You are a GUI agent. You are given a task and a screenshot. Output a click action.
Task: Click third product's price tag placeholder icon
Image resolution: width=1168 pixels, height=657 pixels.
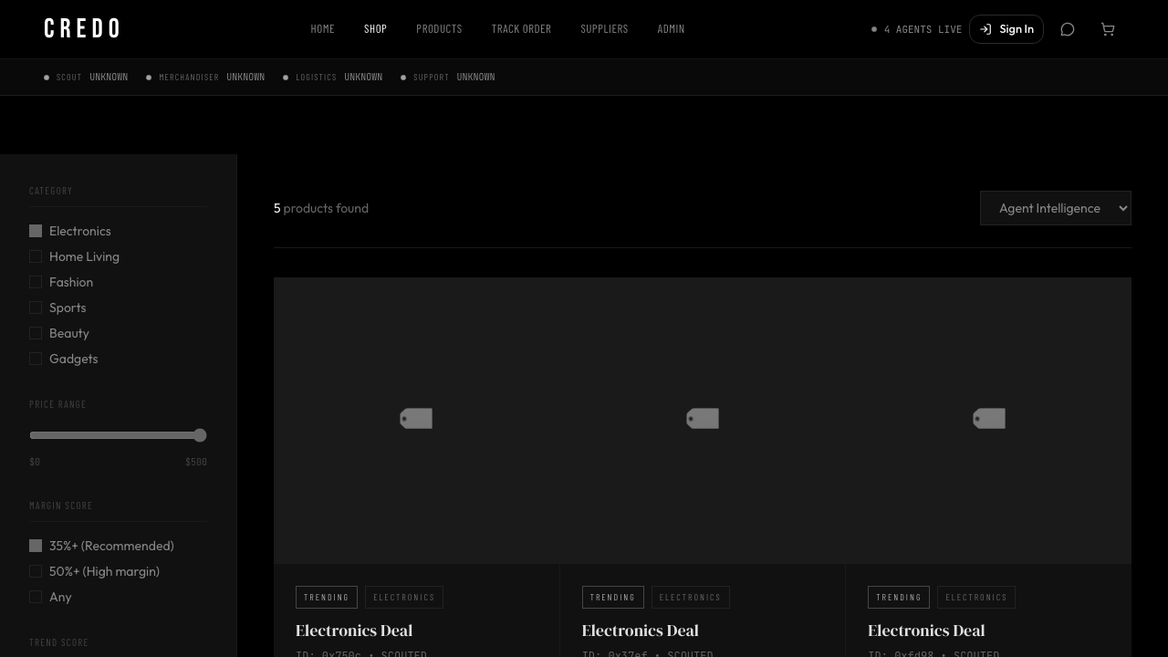(x=989, y=419)
